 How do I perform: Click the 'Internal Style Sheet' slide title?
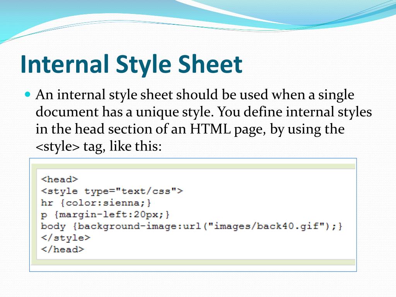[x=131, y=65]
